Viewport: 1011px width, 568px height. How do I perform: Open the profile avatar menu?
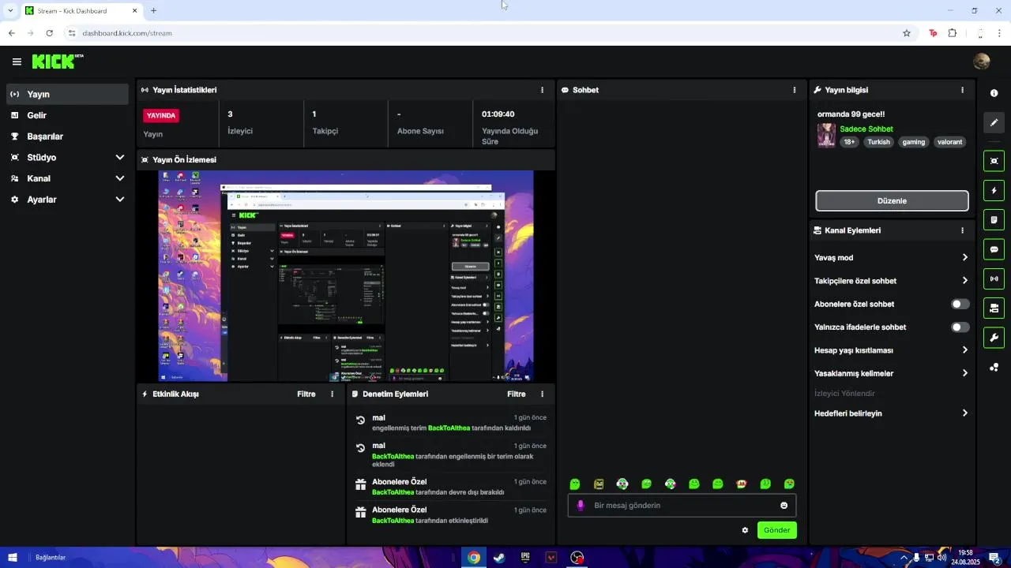[982, 62]
